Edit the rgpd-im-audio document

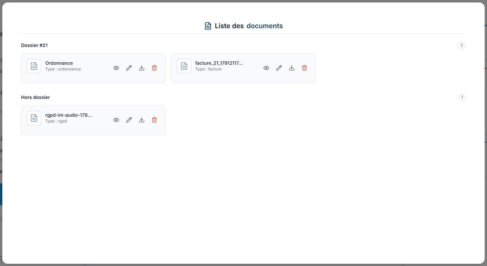129,120
